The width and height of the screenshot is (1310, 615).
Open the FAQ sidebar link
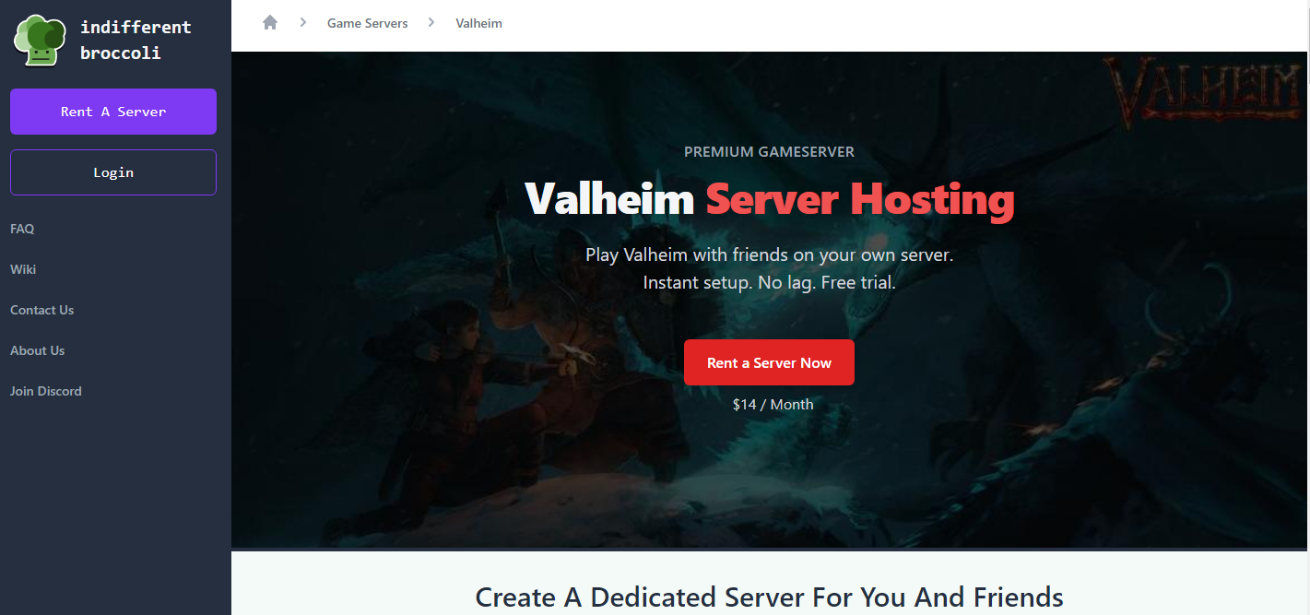(x=22, y=229)
